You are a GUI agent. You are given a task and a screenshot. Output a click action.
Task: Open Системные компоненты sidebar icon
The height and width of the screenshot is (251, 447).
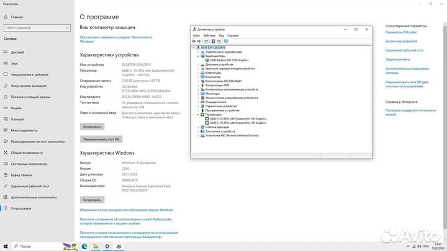pyautogui.click(x=6, y=164)
